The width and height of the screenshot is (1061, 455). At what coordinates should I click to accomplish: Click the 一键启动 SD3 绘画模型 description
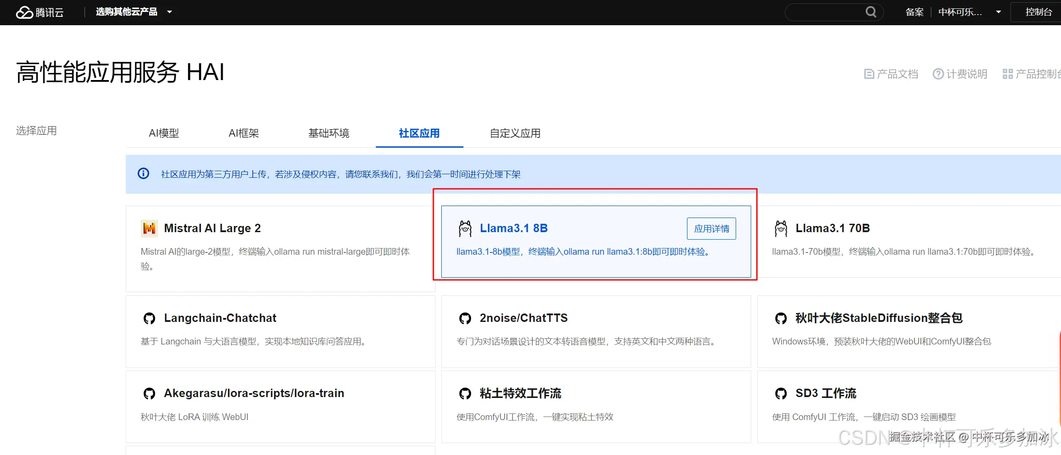[x=864, y=417]
